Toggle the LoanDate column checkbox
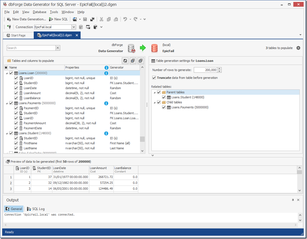 point(16,88)
